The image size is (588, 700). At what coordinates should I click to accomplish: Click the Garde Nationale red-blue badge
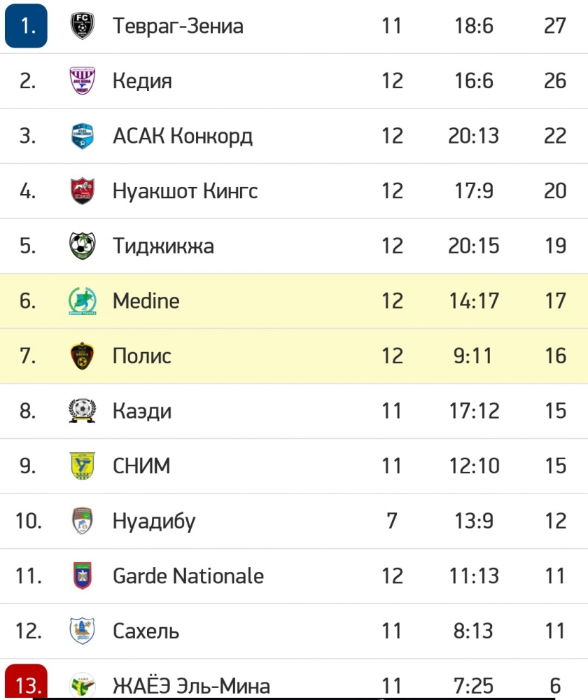pos(83,576)
